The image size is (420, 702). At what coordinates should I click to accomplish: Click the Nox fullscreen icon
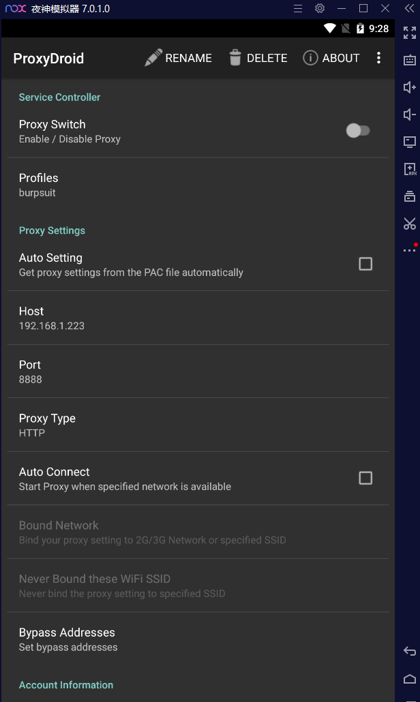pyautogui.click(x=409, y=33)
